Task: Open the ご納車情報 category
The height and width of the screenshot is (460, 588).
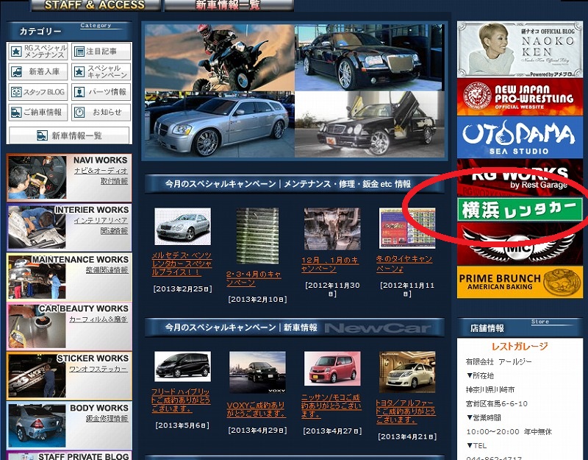Action: [38, 113]
